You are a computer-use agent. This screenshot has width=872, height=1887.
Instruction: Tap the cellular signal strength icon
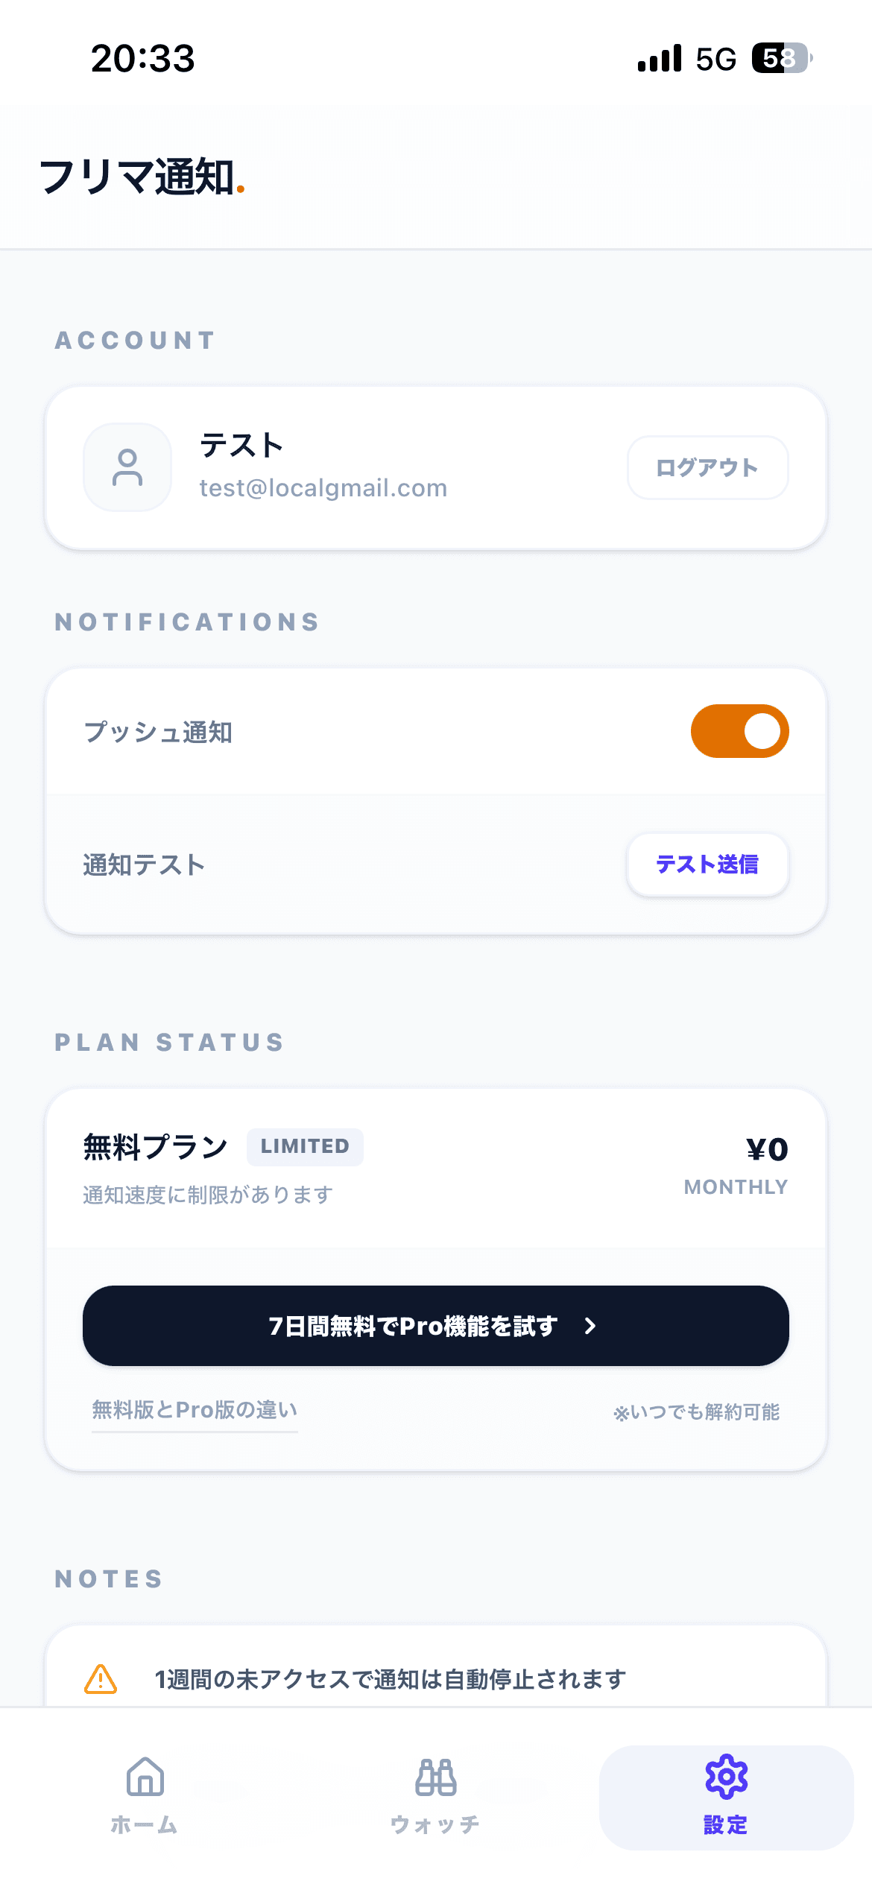pos(660,58)
